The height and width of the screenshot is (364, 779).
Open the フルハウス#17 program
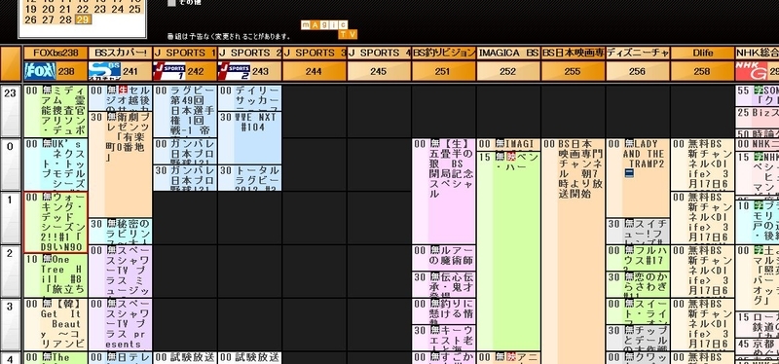coord(638,258)
